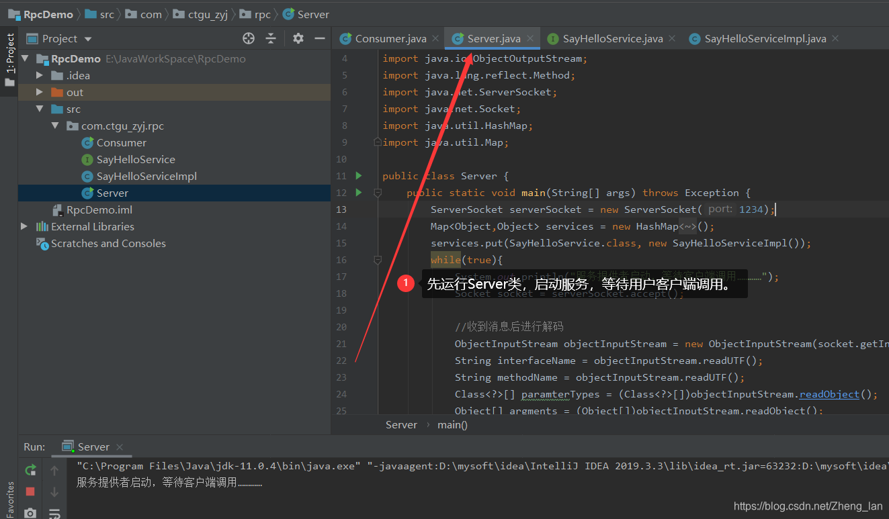This screenshot has width=889, height=519.
Task: Click src in the navigation breadcrumb
Action: (x=100, y=14)
